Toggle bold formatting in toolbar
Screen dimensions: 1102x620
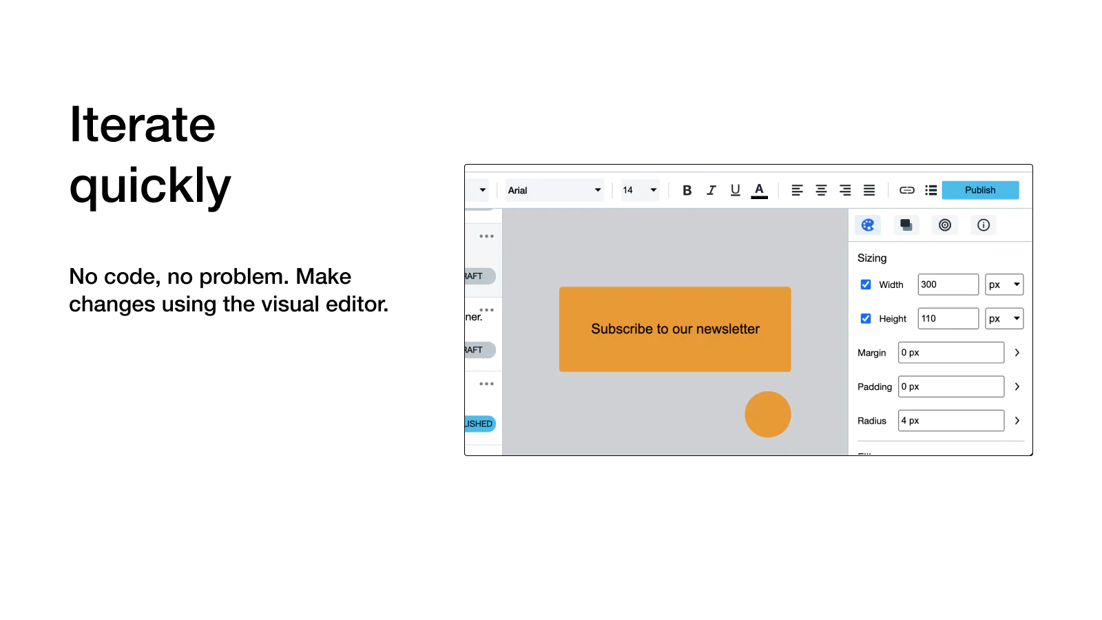(x=687, y=190)
